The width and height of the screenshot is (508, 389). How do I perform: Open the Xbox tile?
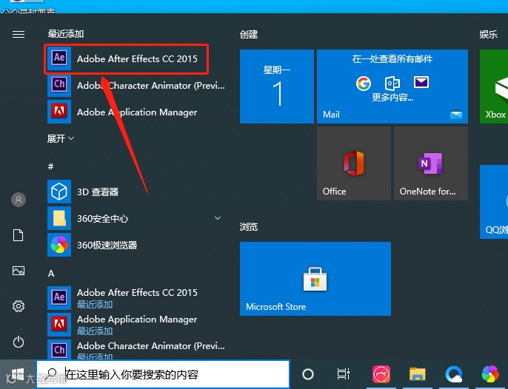494,87
